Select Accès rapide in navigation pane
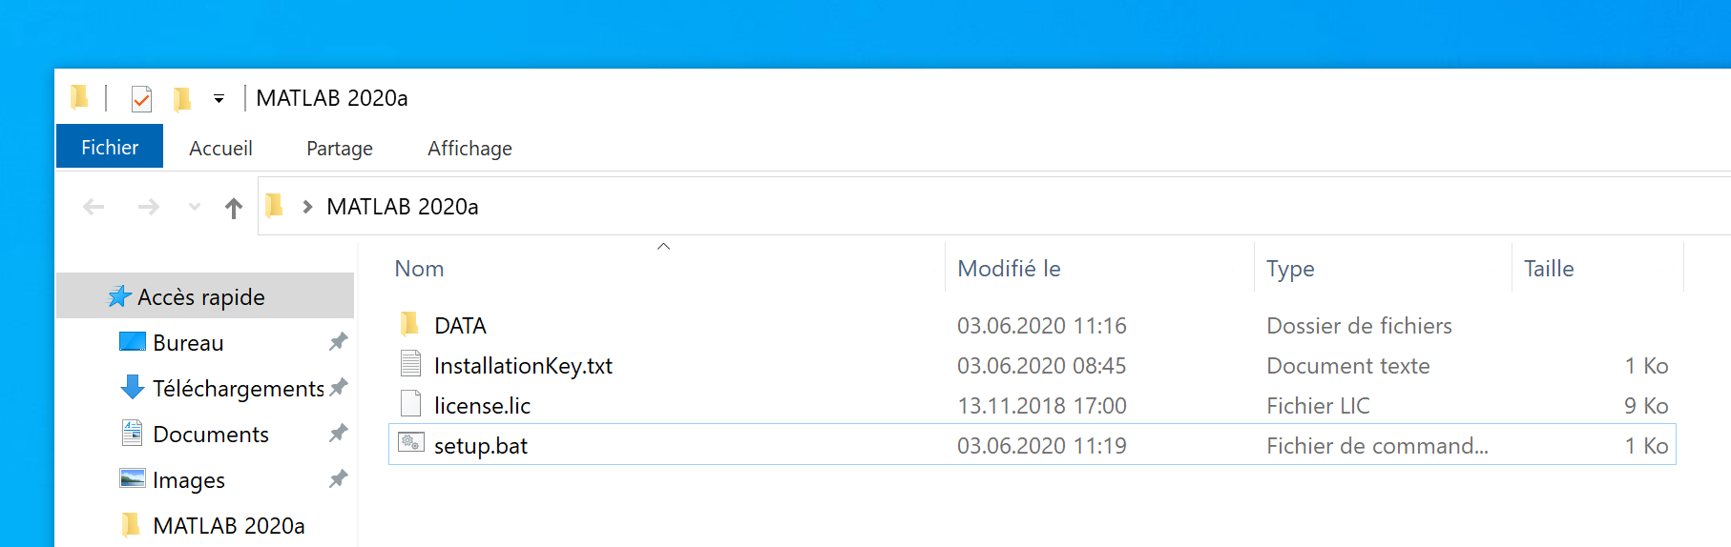Viewport: 1731px width, 547px height. coord(200,297)
